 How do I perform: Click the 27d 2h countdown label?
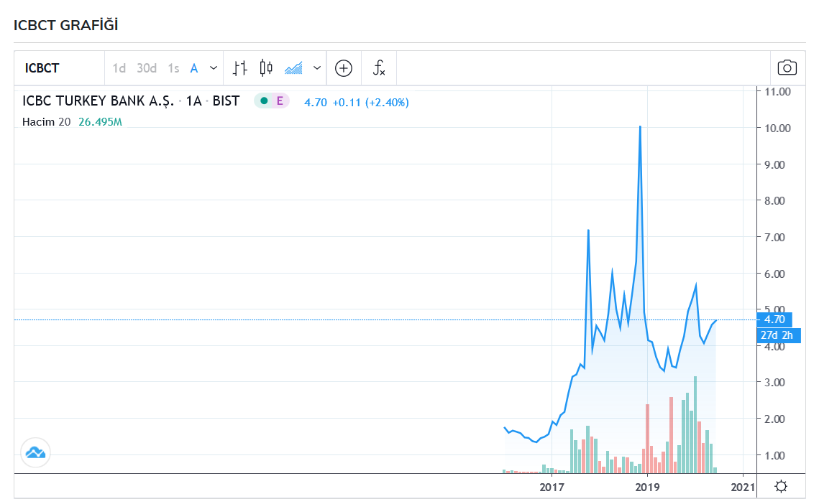click(778, 335)
